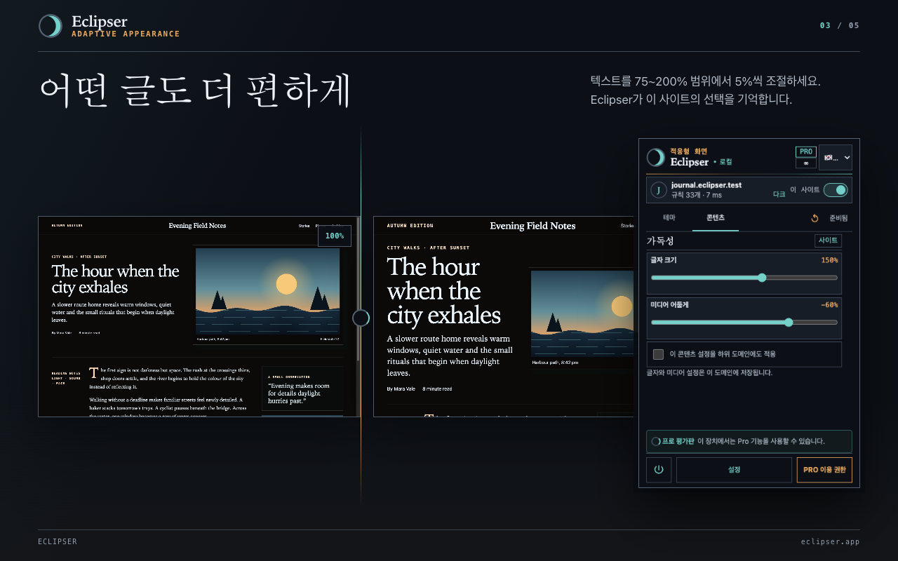This screenshot has width=898, height=561.
Task: Click Evening Field Notes title in the enlarged preview
Action: pos(532,226)
